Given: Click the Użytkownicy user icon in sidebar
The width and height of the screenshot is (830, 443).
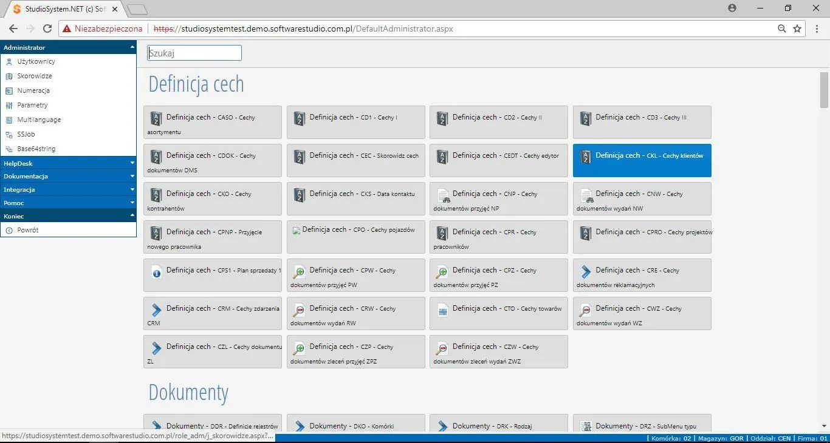Looking at the screenshot, I should pos(9,61).
